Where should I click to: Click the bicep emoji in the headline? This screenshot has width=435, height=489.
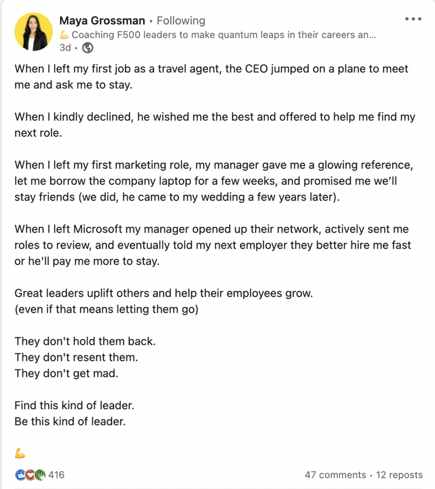(64, 35)
